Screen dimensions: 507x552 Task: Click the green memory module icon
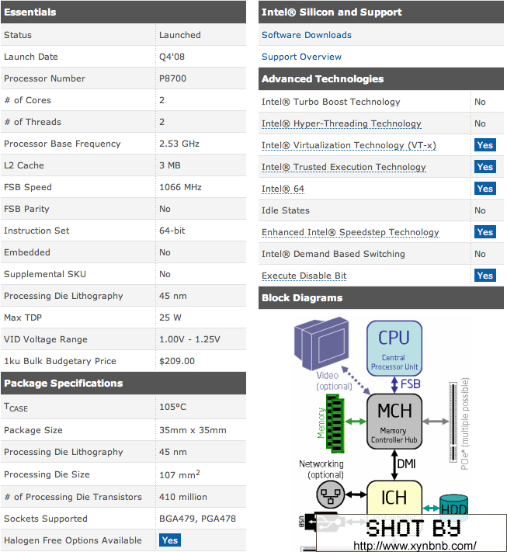click(335, 423)
